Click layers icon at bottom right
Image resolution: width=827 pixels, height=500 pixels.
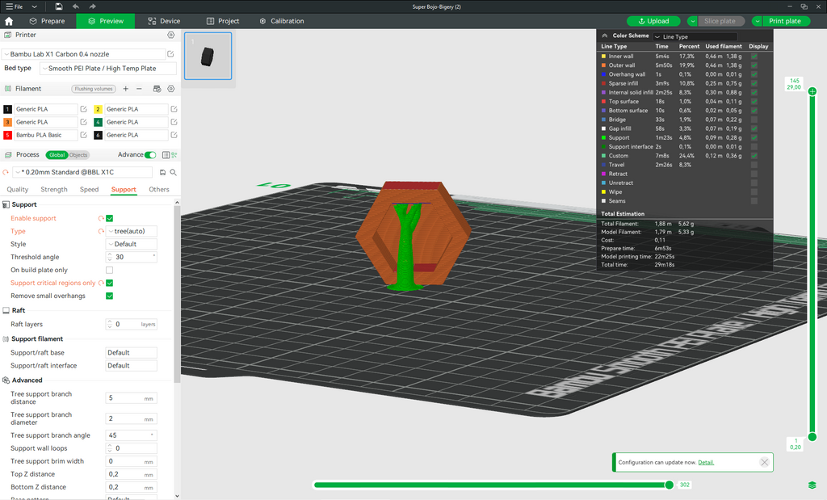pos(812,485)
